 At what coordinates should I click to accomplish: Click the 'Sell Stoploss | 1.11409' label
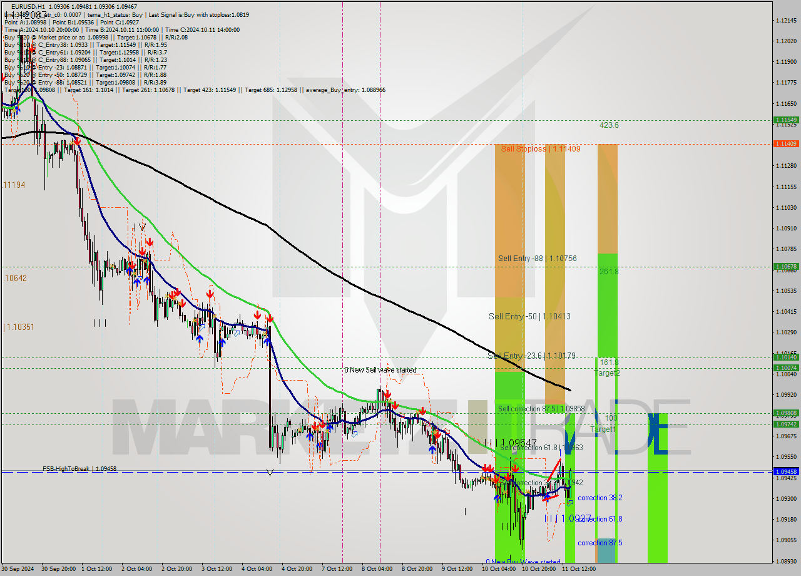click(x=541, y=149)
